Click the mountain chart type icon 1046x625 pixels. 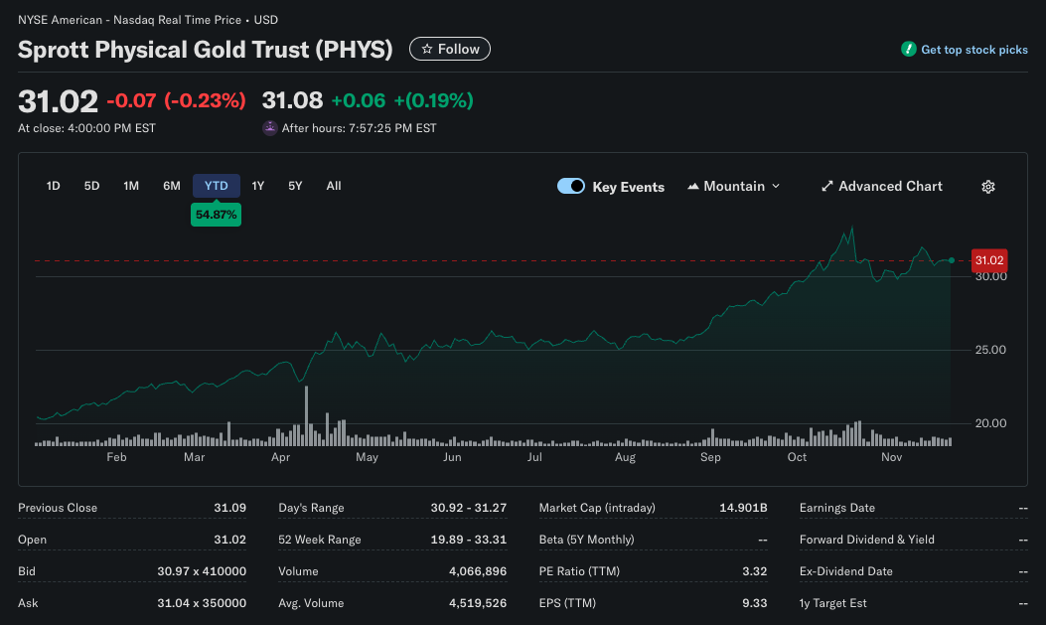(x=693, y=187)
